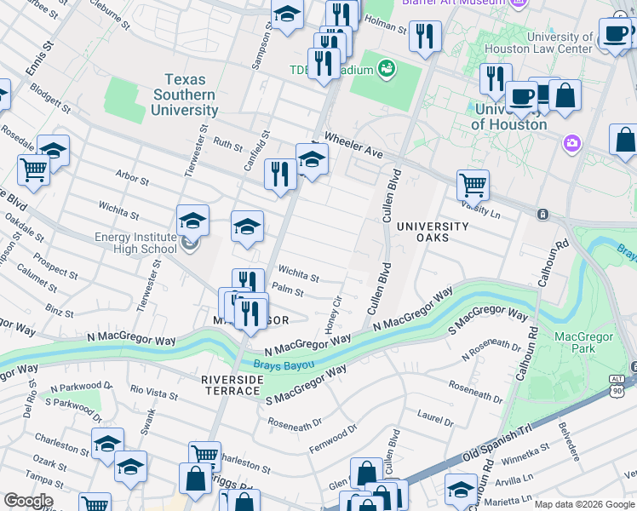Select the shopping bag marker above University of Houston
The image size is (637, 511).
(x=565, y=97)
